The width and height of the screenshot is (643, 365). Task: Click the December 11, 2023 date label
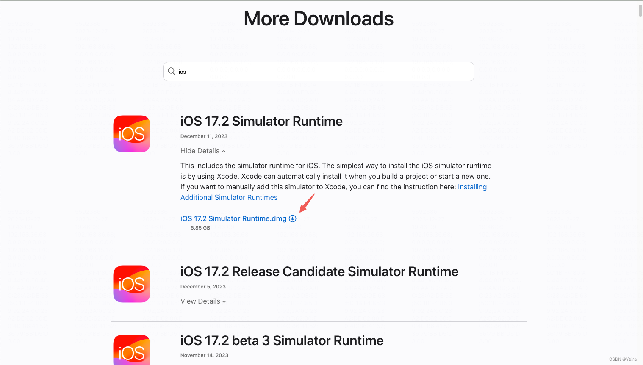pyautogui.click(x=204, y=136)
